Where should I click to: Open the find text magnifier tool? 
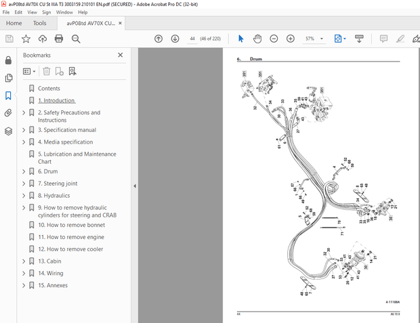(x=76, y=39)
